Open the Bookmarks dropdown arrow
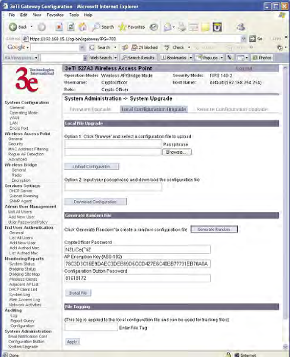This screenshot has height=357, width=290. [191, 58]
